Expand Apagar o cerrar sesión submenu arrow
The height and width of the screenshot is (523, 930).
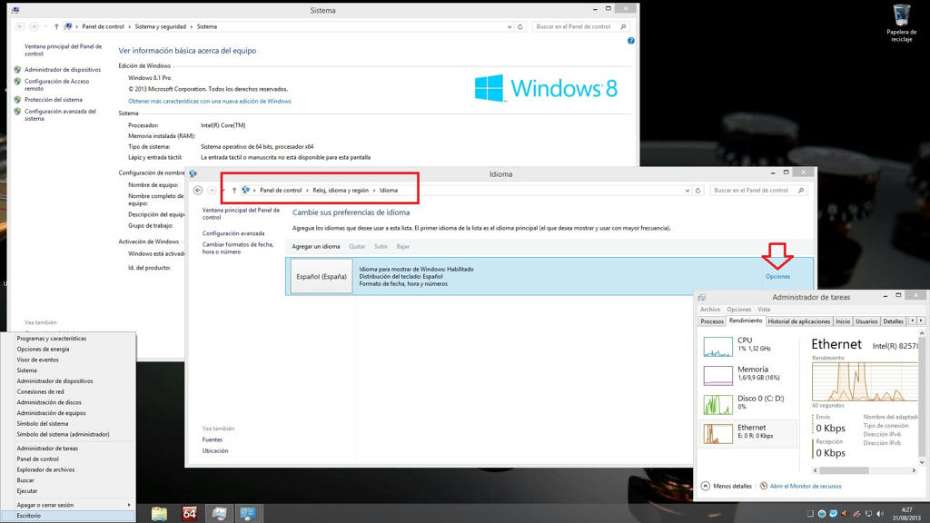(129, 505)
